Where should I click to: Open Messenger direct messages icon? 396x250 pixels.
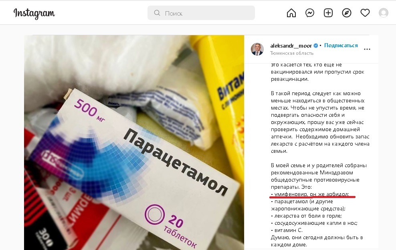(310, 13)
